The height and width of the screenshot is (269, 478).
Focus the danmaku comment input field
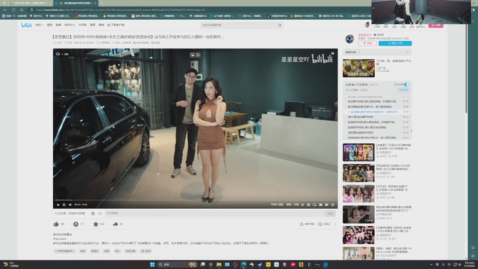[x=215, y=213]
